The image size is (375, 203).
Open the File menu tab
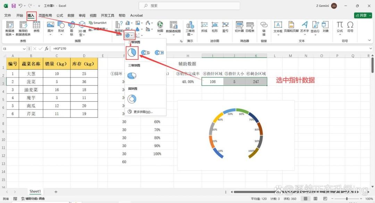pyautogui.click(x=8, y=15)
